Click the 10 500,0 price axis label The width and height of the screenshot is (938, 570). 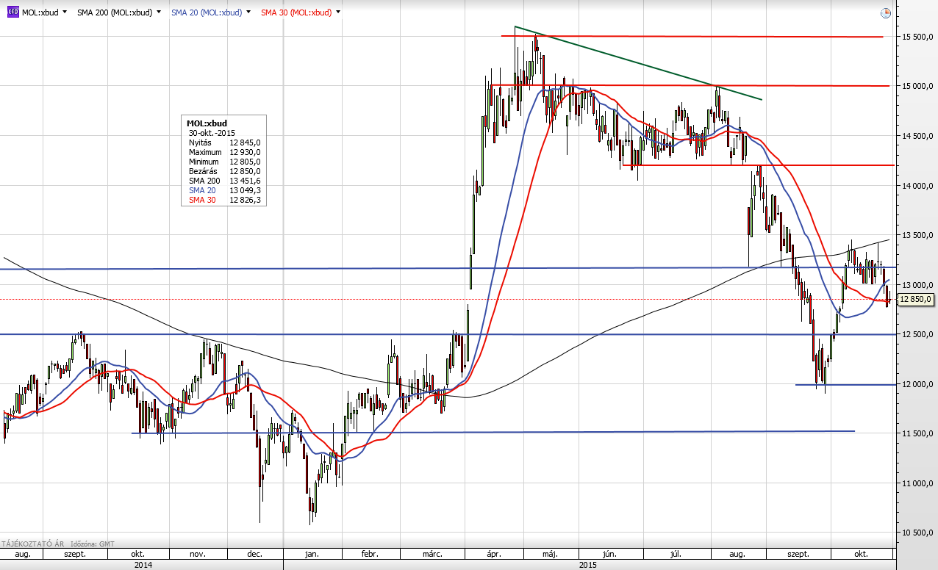(917, 533)
